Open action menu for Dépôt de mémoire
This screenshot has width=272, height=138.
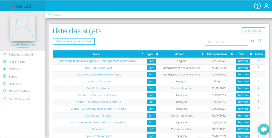tap(259, 88)
